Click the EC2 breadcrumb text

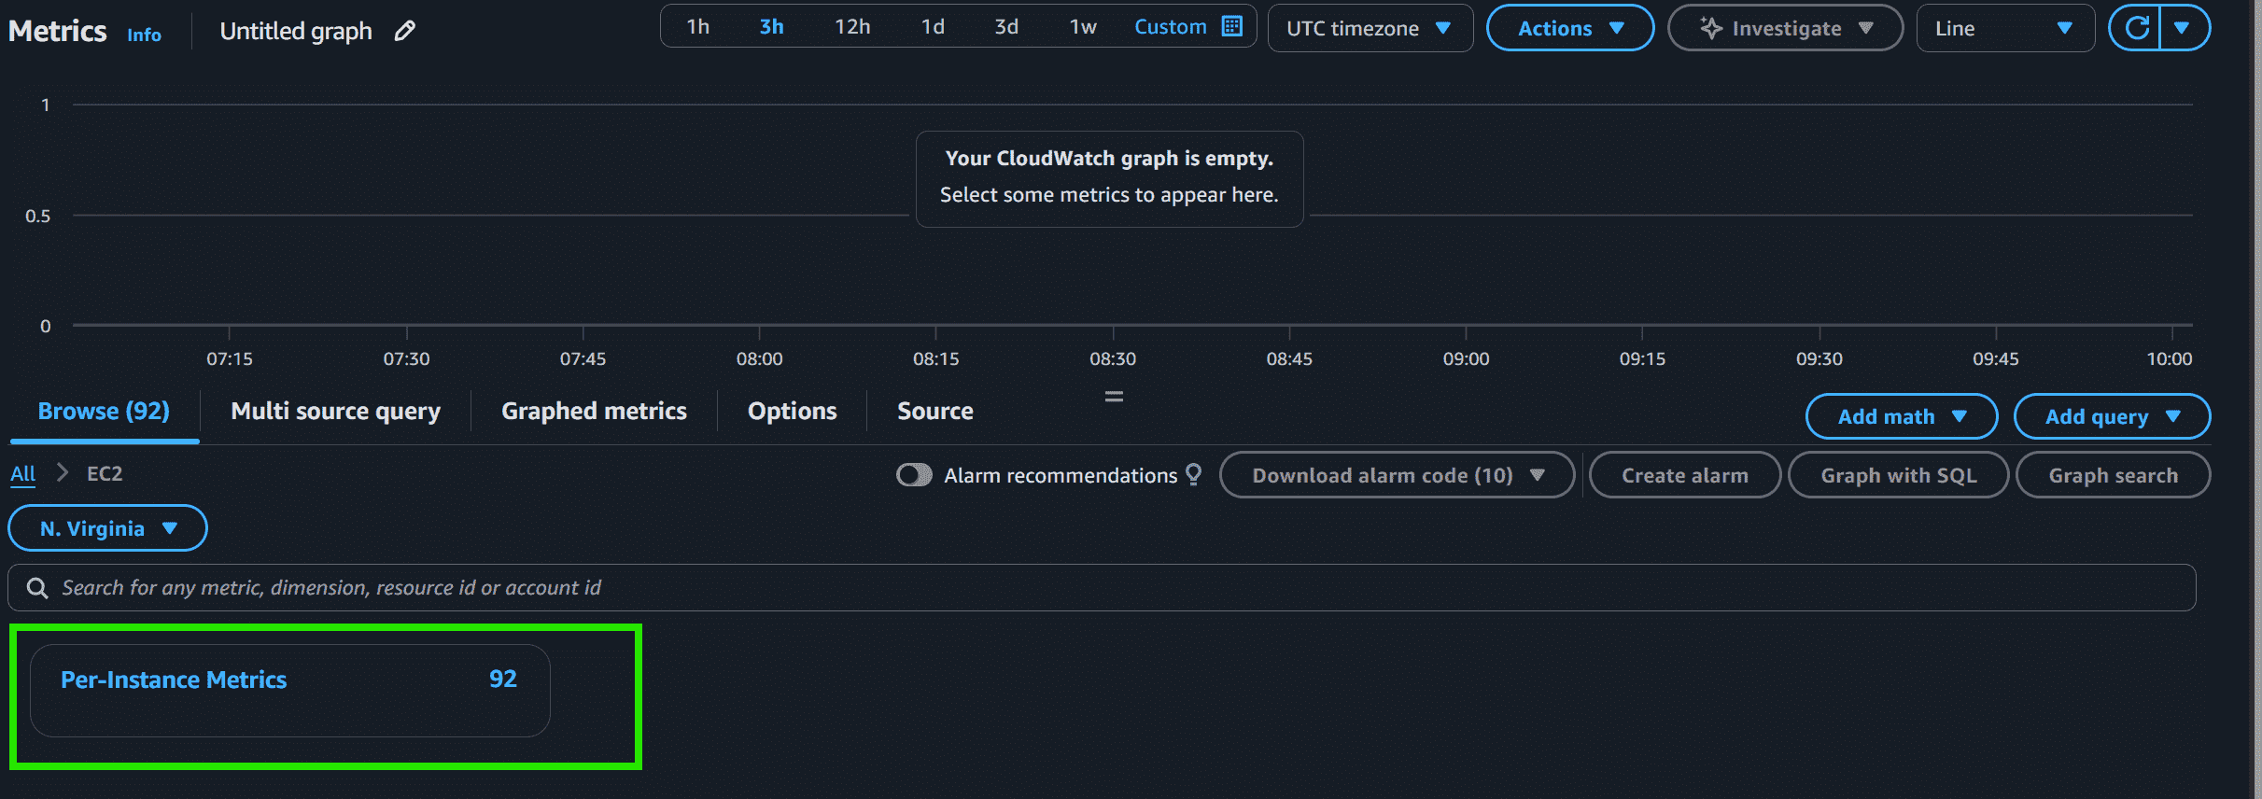pyautogui.click(x=105, y=474)
